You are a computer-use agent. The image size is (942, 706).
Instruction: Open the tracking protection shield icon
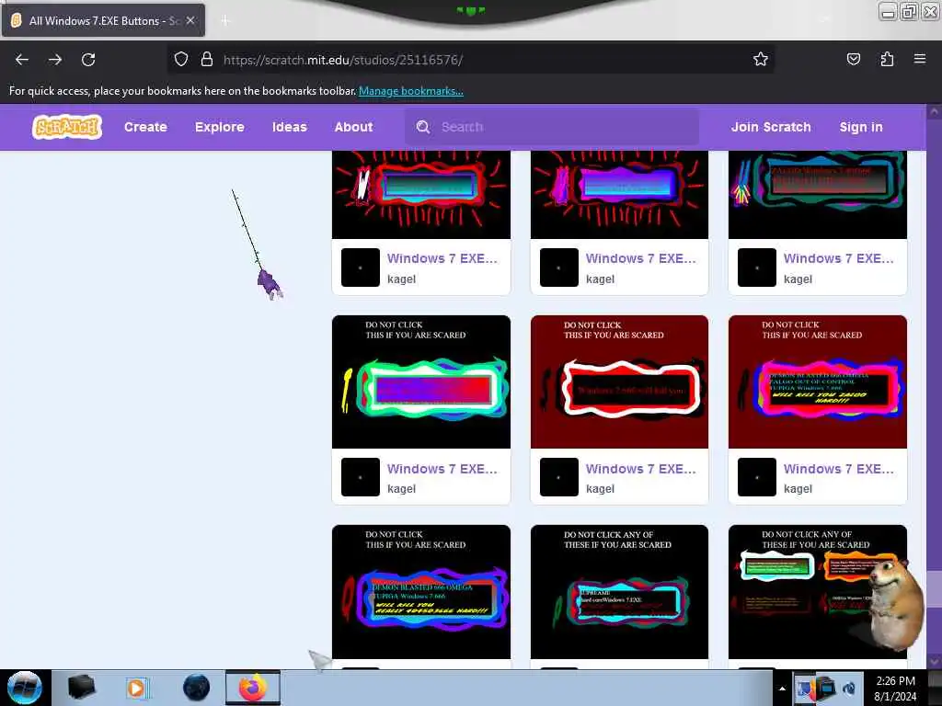181,60
